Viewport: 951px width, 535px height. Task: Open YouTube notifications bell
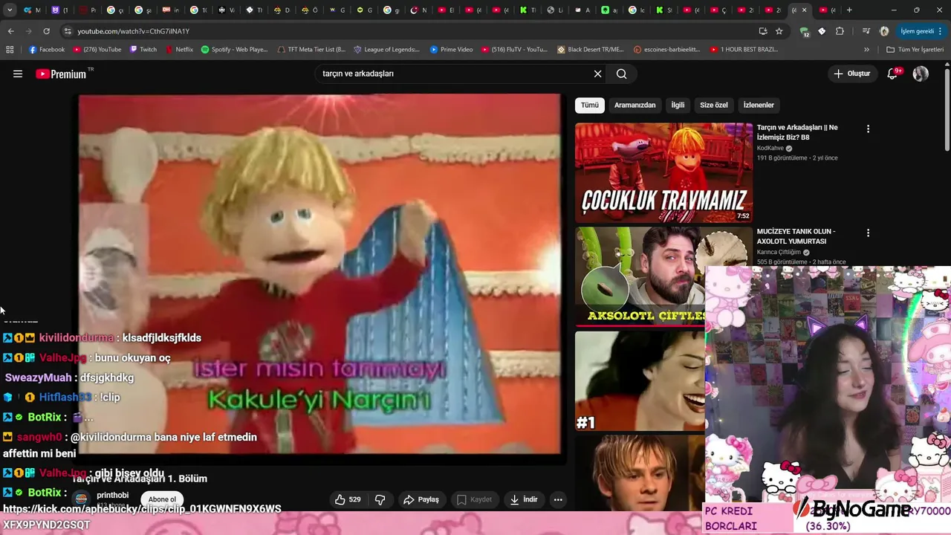[x=892, y=74]
